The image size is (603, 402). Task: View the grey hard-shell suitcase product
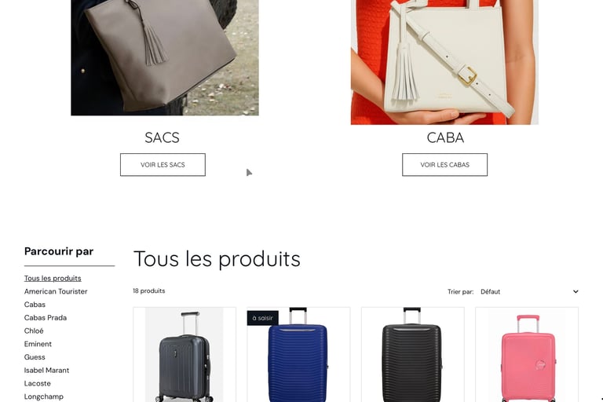[185, 355]
